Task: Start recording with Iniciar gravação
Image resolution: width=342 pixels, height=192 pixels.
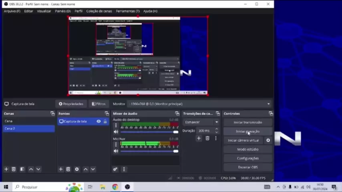Action: click(248, 132)
